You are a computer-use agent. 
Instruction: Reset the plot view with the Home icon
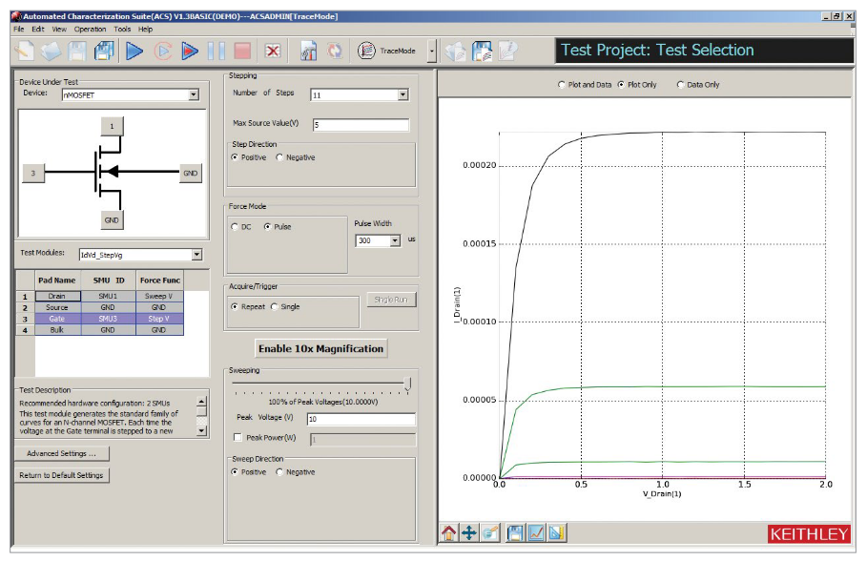[449, 532]
